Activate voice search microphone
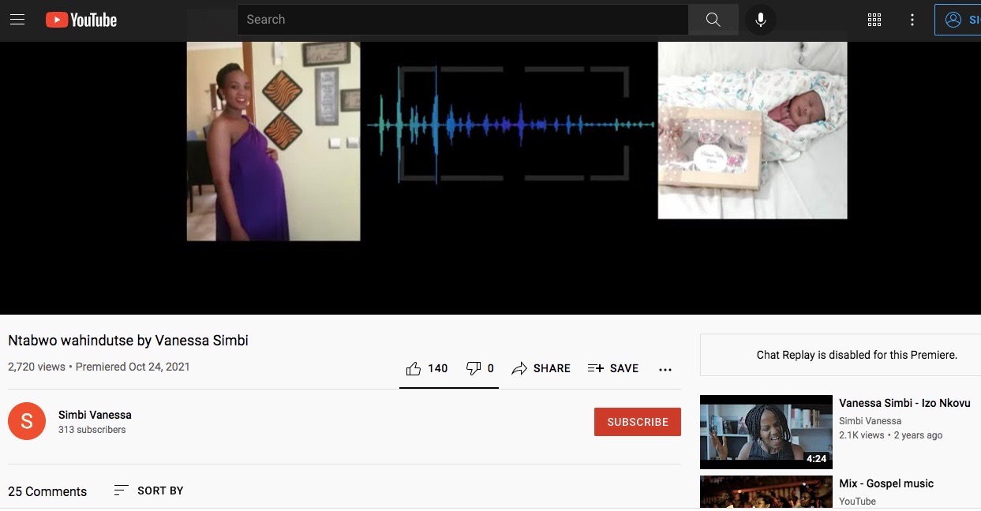 (761, 20)
